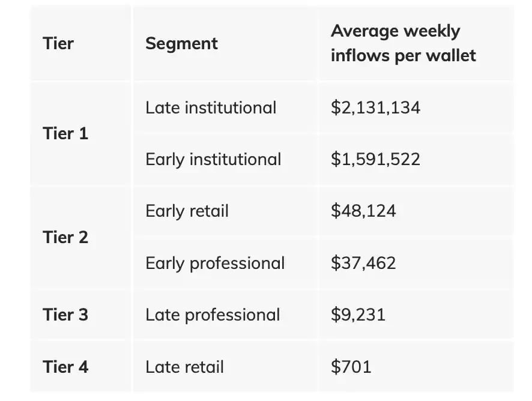The width and height of the screenshot is (532, 401).
Task: Select the Tier 3 cell
Action: [x=65, y=315]
